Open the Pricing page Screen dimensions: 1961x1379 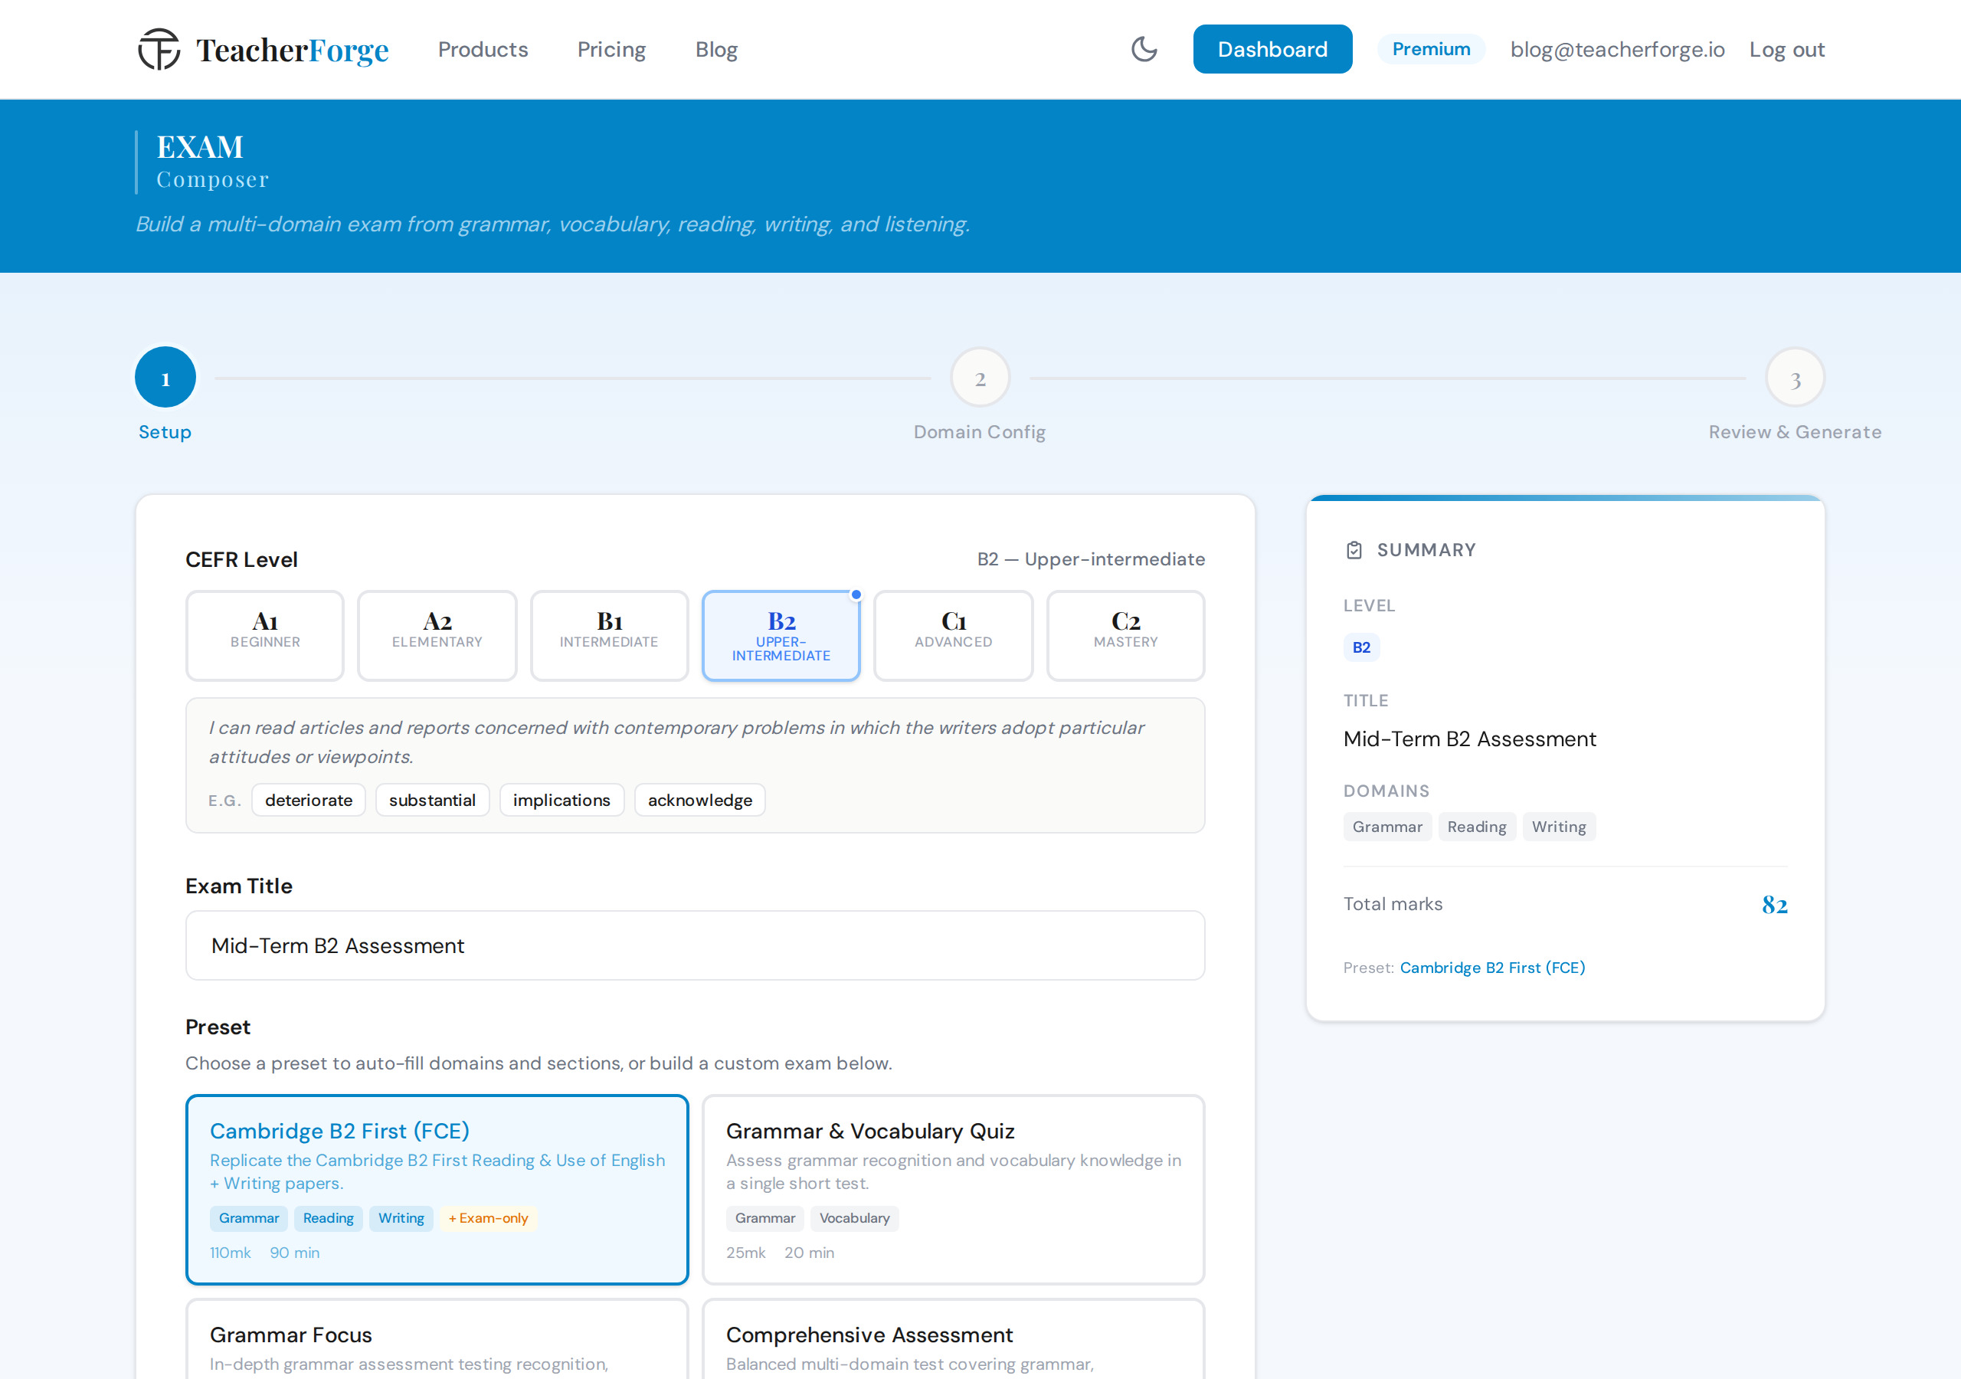(x=611, y=49)
